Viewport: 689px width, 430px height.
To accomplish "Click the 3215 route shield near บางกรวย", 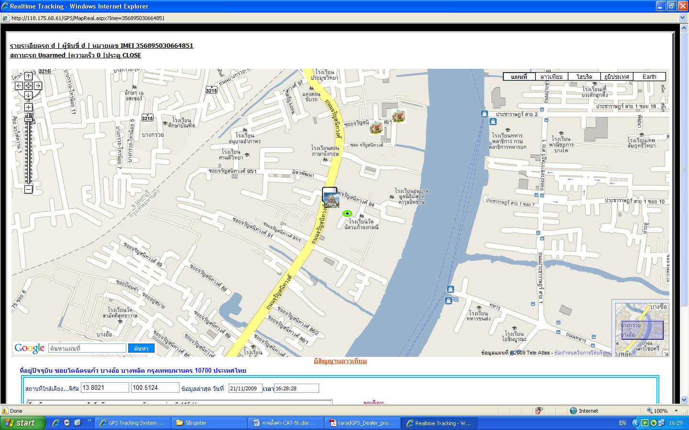I will tap(147, 118).
